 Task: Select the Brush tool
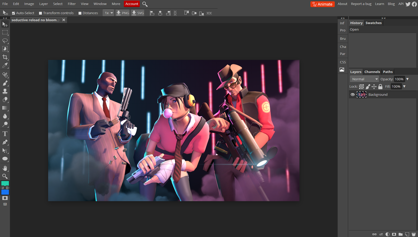(x=5, y=83)
